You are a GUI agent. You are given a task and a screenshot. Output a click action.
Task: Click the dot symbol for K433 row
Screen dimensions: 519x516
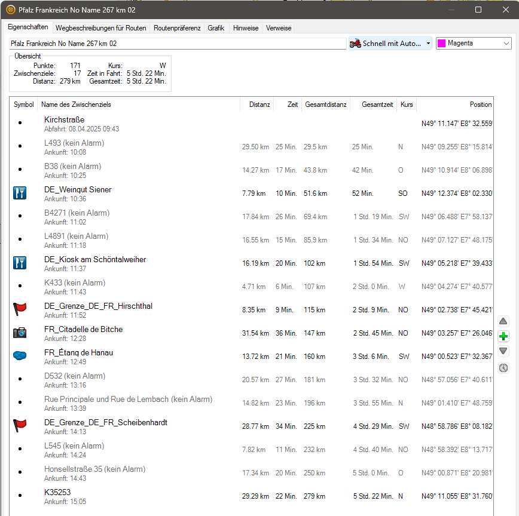click(20, 285)
